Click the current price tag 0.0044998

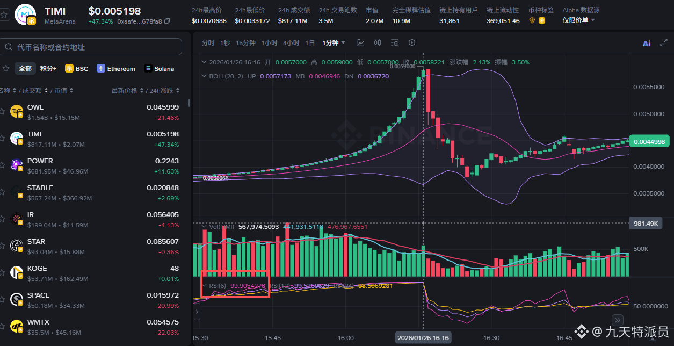[x=649, y=142]
